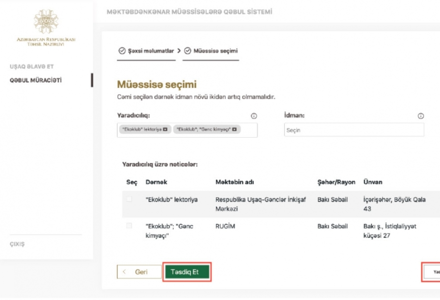The image size is (440, 300).
Task: Click the Şəhər/Rayon column header
Action: 336,182
